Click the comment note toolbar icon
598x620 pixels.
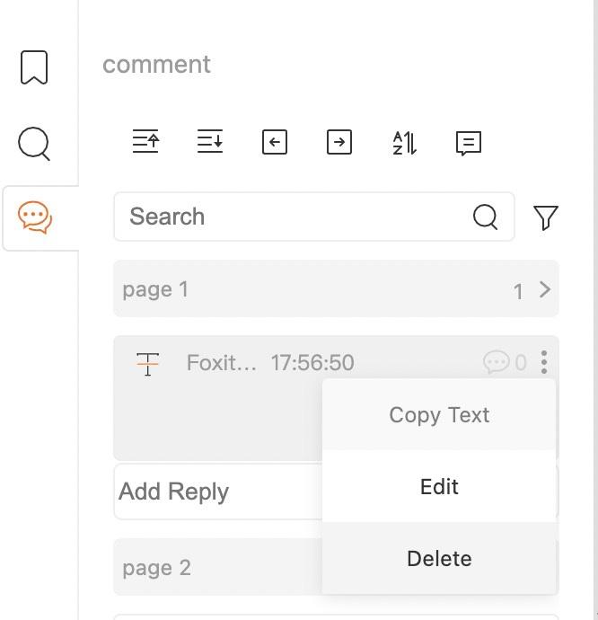pyautogui.click(x=469, y=143)
